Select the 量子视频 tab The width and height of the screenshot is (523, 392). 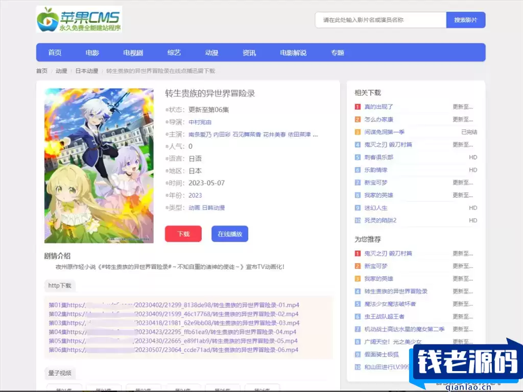(60, 373)
